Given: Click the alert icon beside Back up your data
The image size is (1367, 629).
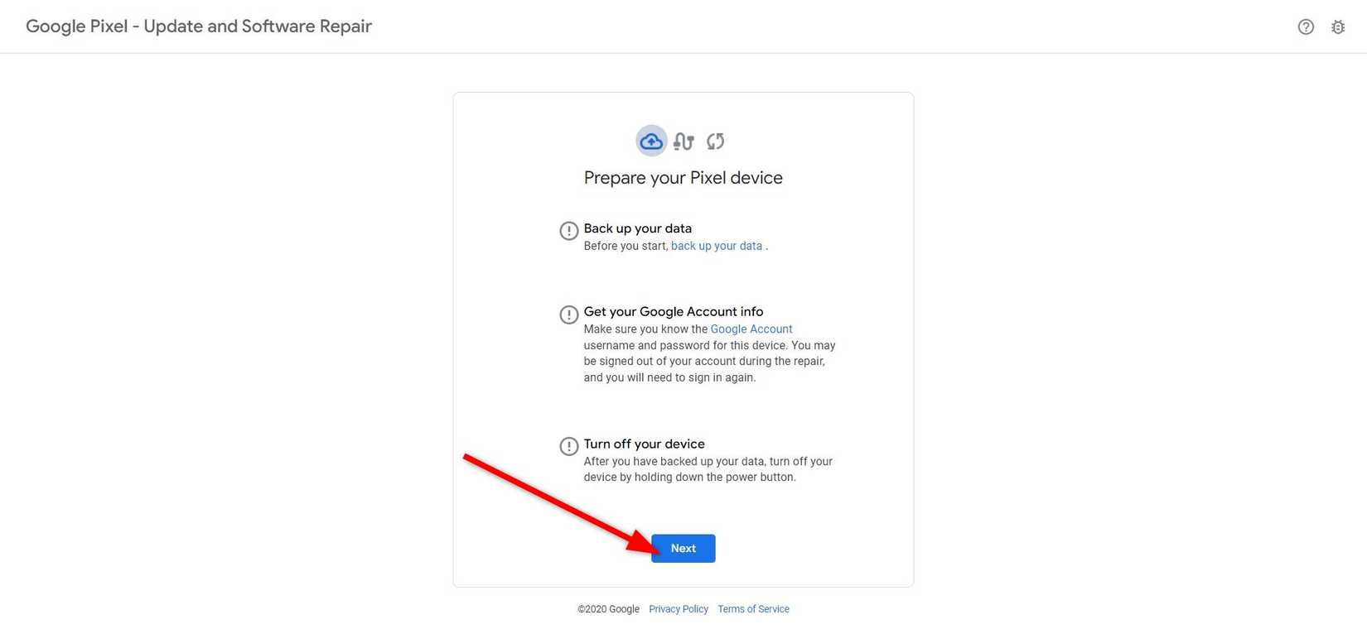Looking at the screenshot, I should 568,231.
